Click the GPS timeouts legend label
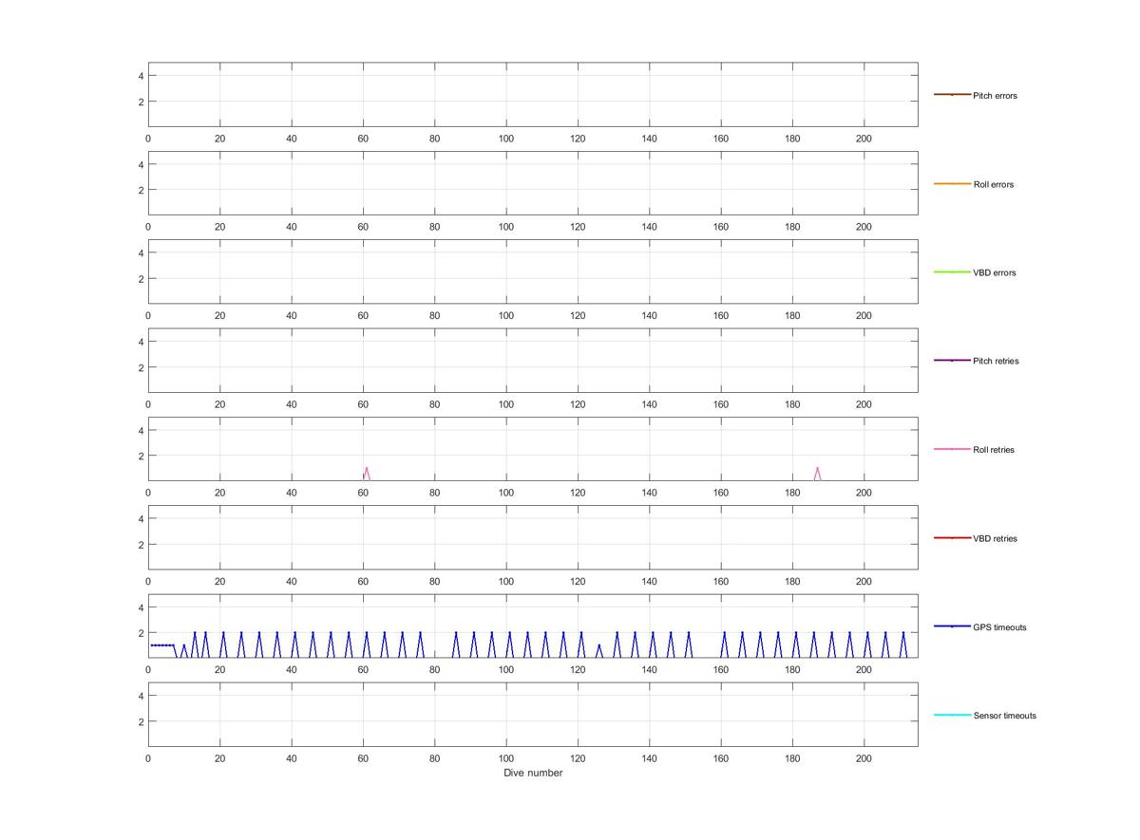The width and height of the screenshot is (1140, 840). click(999, 627)
